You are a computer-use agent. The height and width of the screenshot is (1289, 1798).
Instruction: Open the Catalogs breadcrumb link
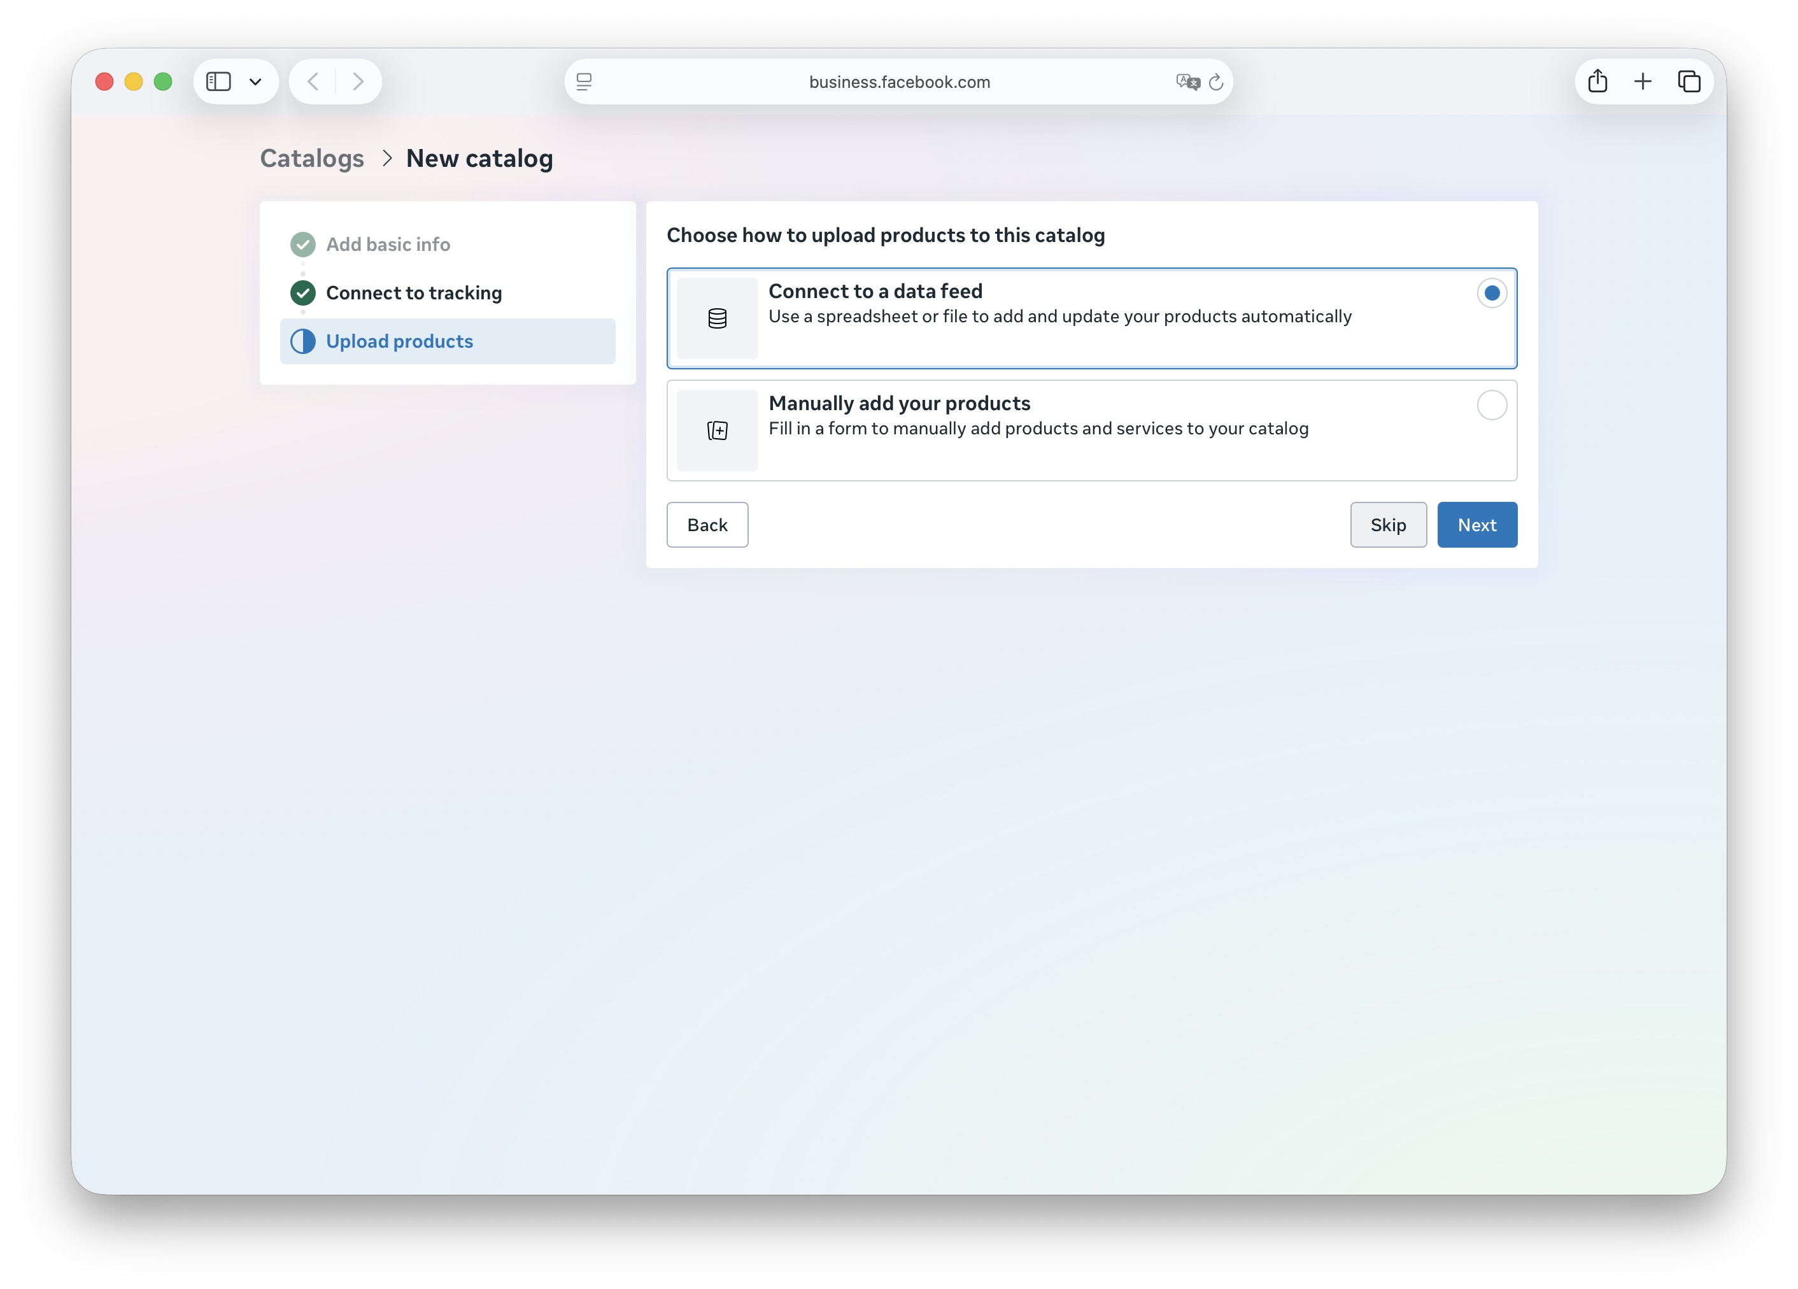313,159
